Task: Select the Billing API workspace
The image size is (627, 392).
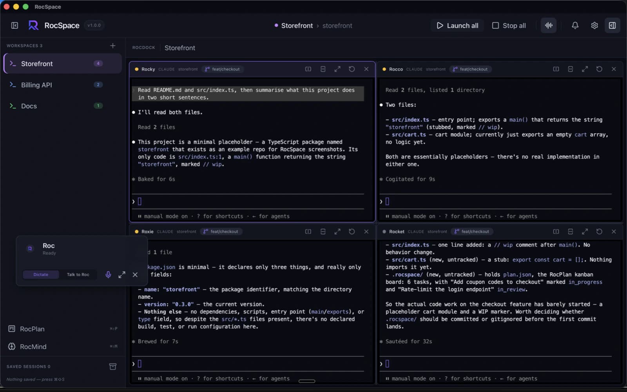Action: 63,85
